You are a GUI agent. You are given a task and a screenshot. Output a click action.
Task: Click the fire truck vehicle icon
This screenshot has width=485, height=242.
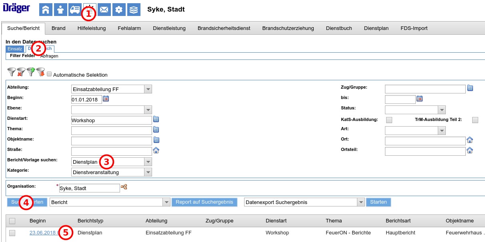(x=75, y=10)
